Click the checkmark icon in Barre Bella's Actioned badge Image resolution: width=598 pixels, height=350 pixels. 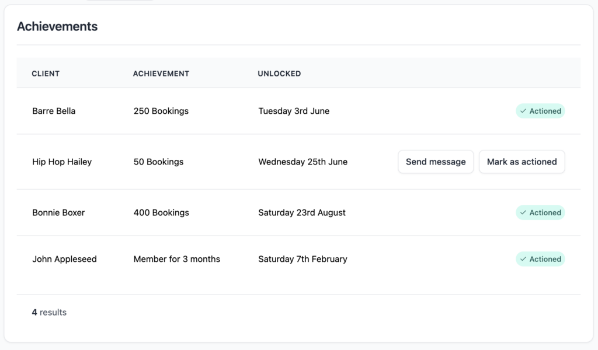coord(523,111)
